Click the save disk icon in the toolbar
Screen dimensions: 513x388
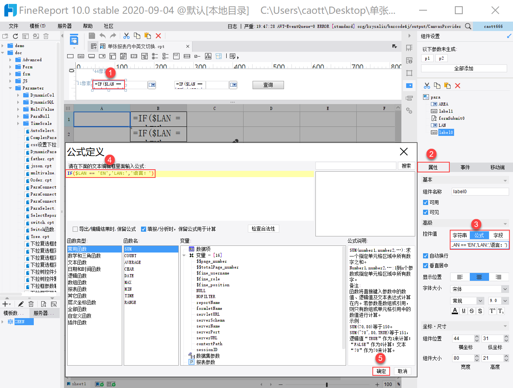(x=92, y=36)
